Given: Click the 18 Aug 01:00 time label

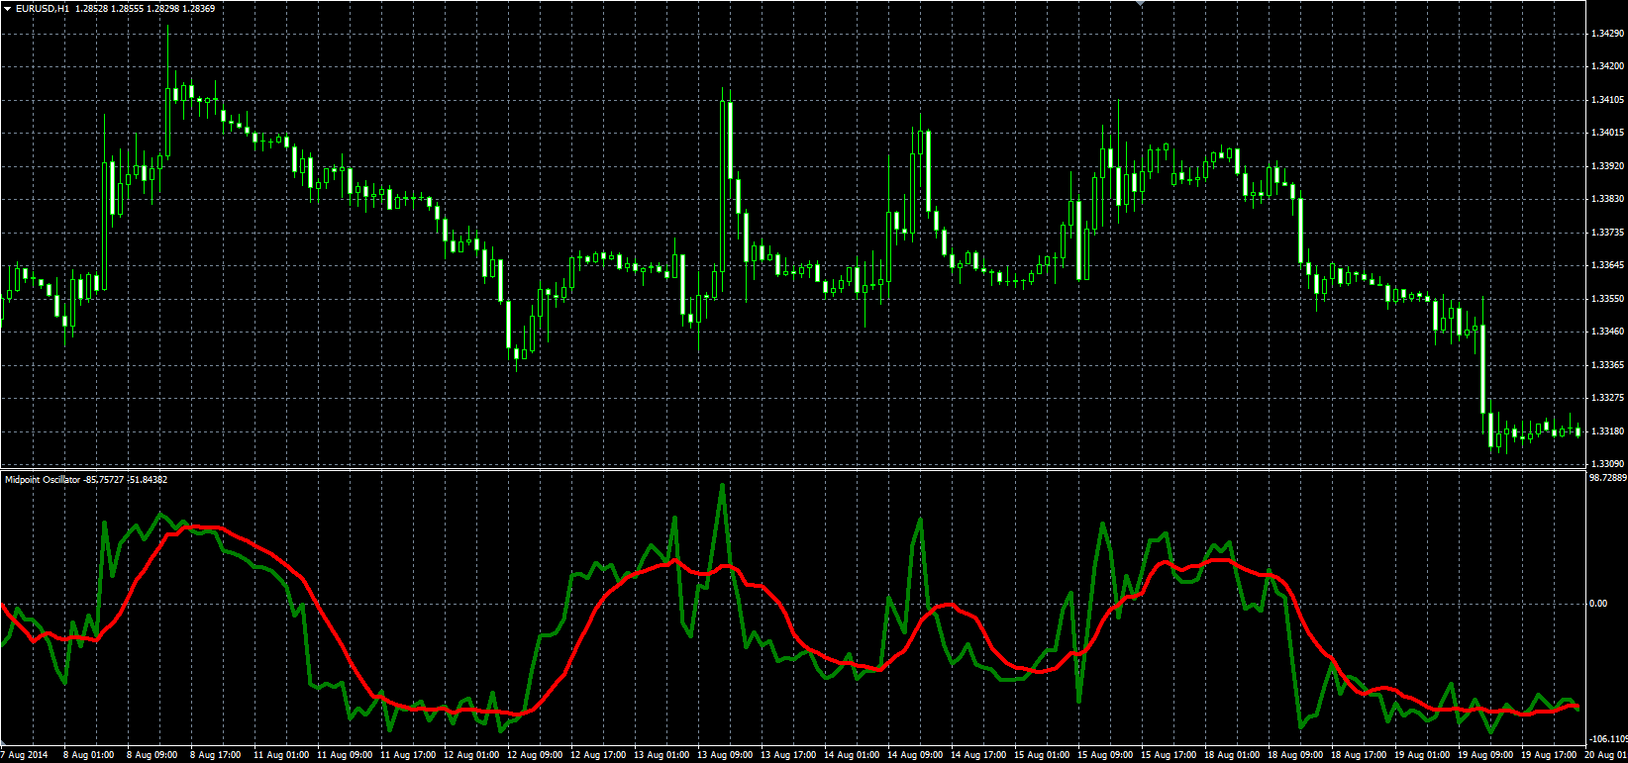Looking at the screenshot, I should [1232, 755].
